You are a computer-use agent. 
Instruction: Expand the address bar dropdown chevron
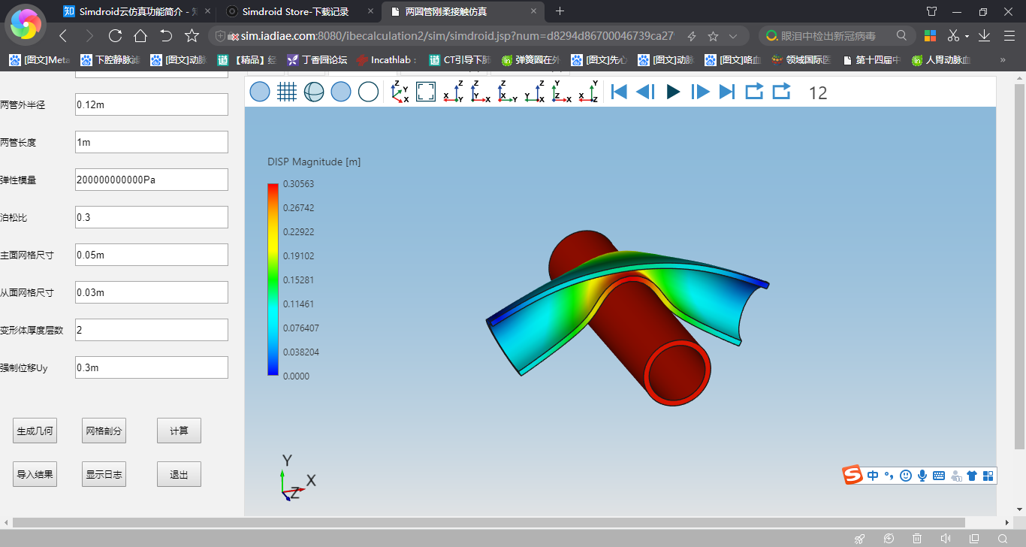(734, 36)
